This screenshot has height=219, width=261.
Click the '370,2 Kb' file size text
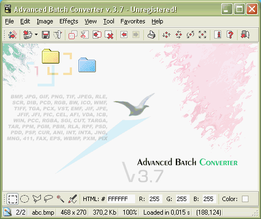[x=105, y=212]
